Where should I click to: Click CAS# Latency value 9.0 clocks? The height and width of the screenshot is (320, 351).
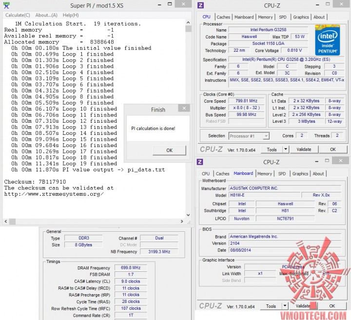pyautogui.click(x=131, y=282)
